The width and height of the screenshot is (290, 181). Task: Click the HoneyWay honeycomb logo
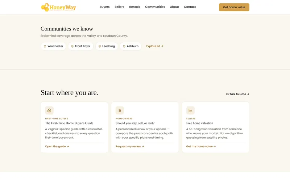pyautogui.click(x=58, y=7)
